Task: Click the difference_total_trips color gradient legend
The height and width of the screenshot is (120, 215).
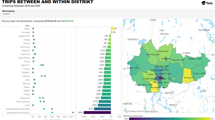Action: (x=169, y=118)
